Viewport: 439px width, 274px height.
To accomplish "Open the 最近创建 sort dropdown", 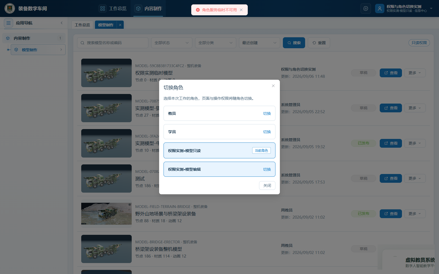I will (260, 43).
